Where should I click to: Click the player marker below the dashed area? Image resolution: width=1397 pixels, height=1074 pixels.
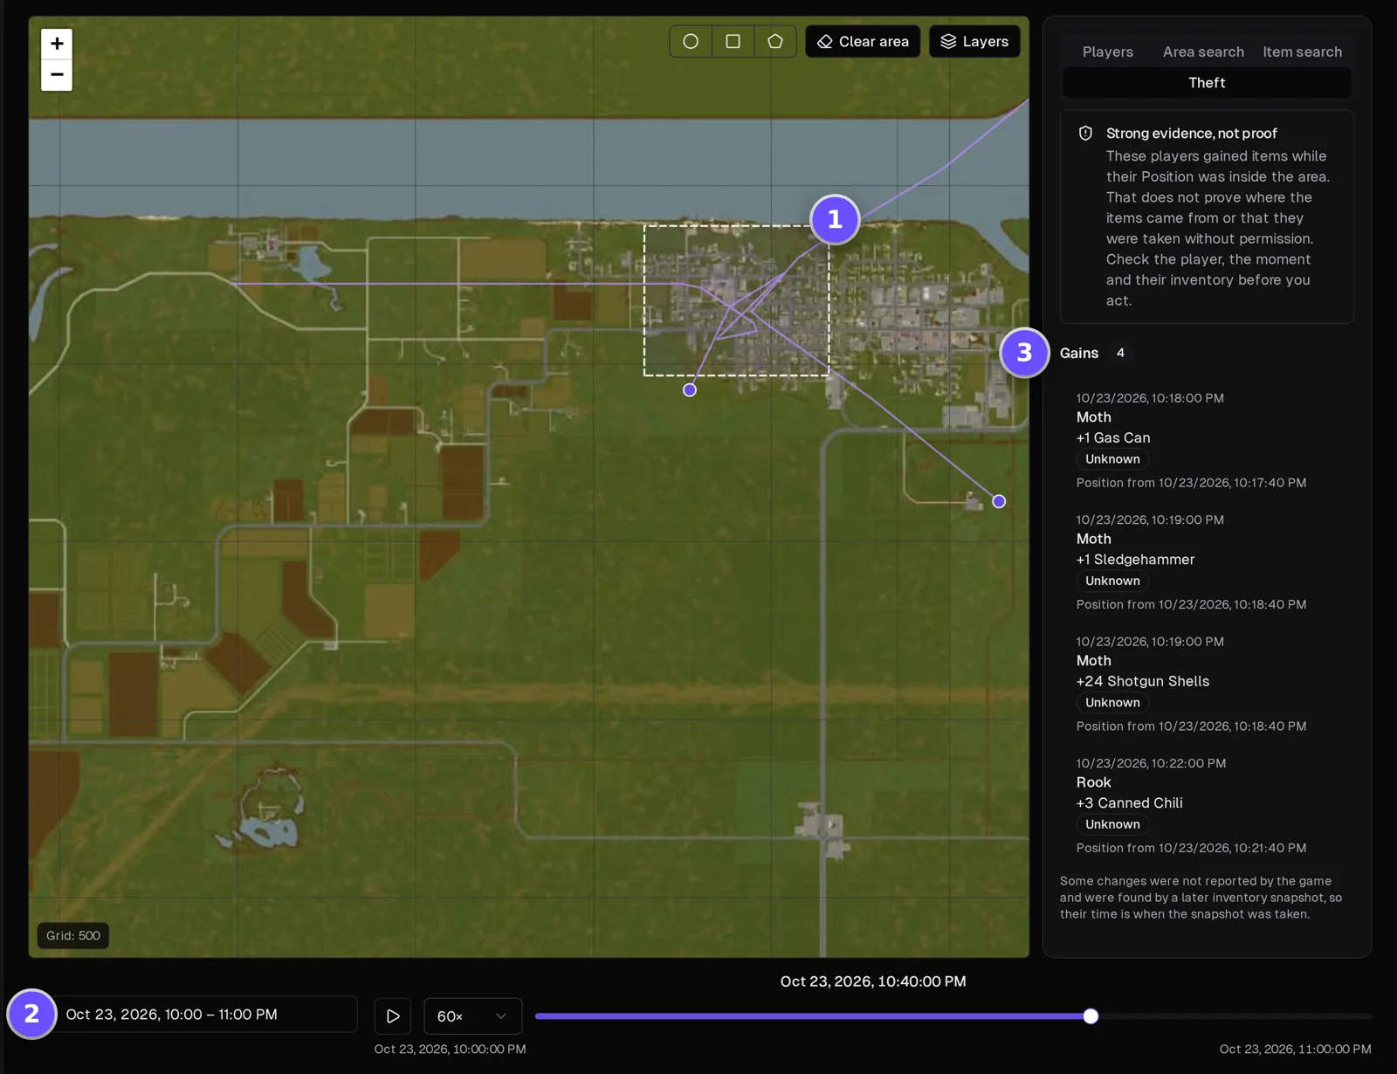point(690,390)
